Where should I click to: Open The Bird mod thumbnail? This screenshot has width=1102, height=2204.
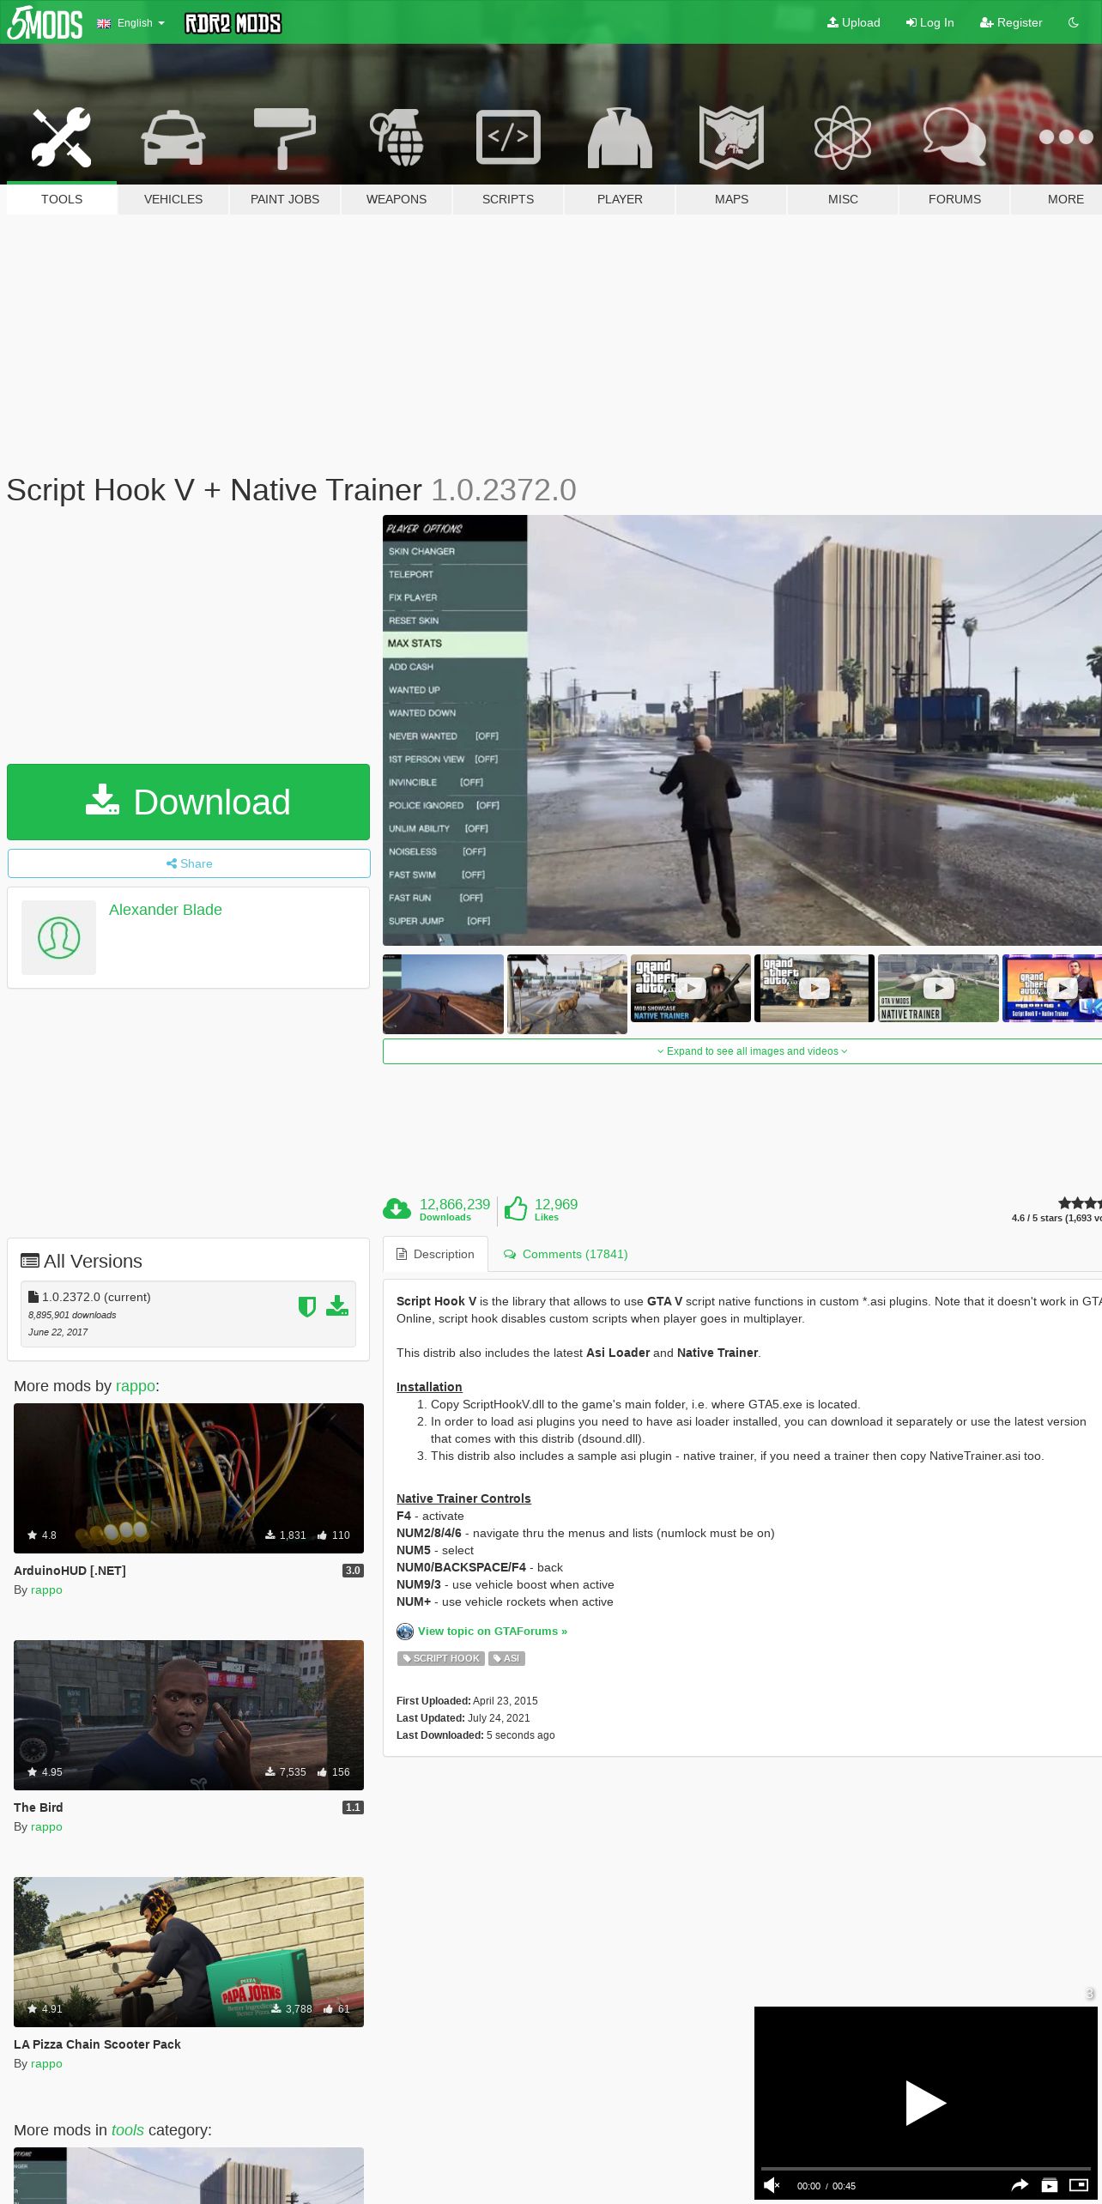189,1715
